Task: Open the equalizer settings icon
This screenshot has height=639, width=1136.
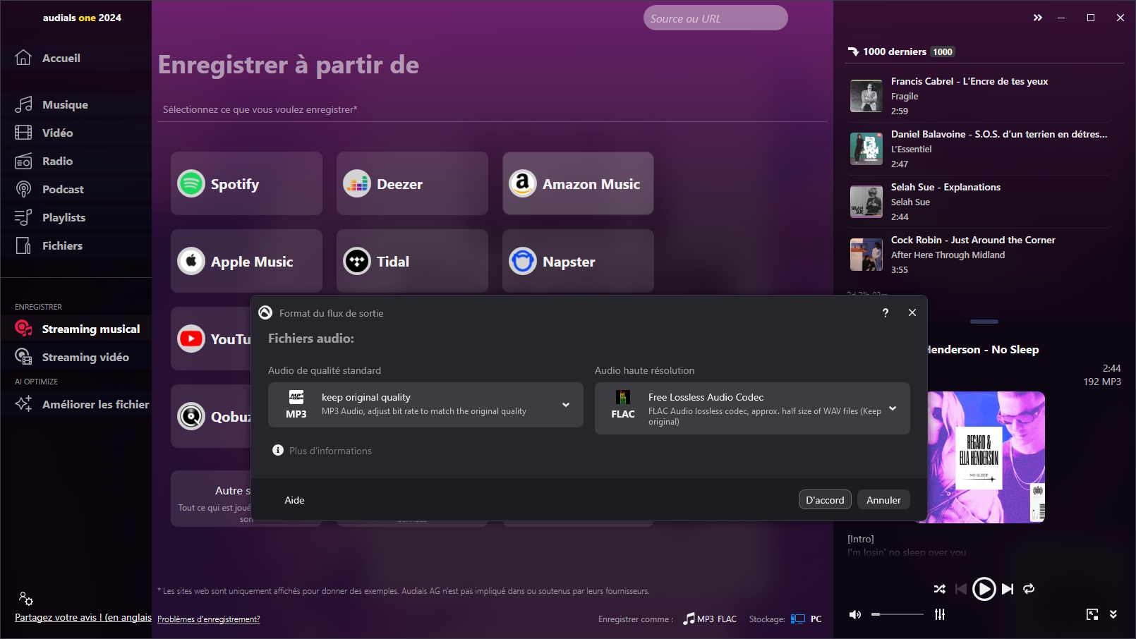Action: 940,614
